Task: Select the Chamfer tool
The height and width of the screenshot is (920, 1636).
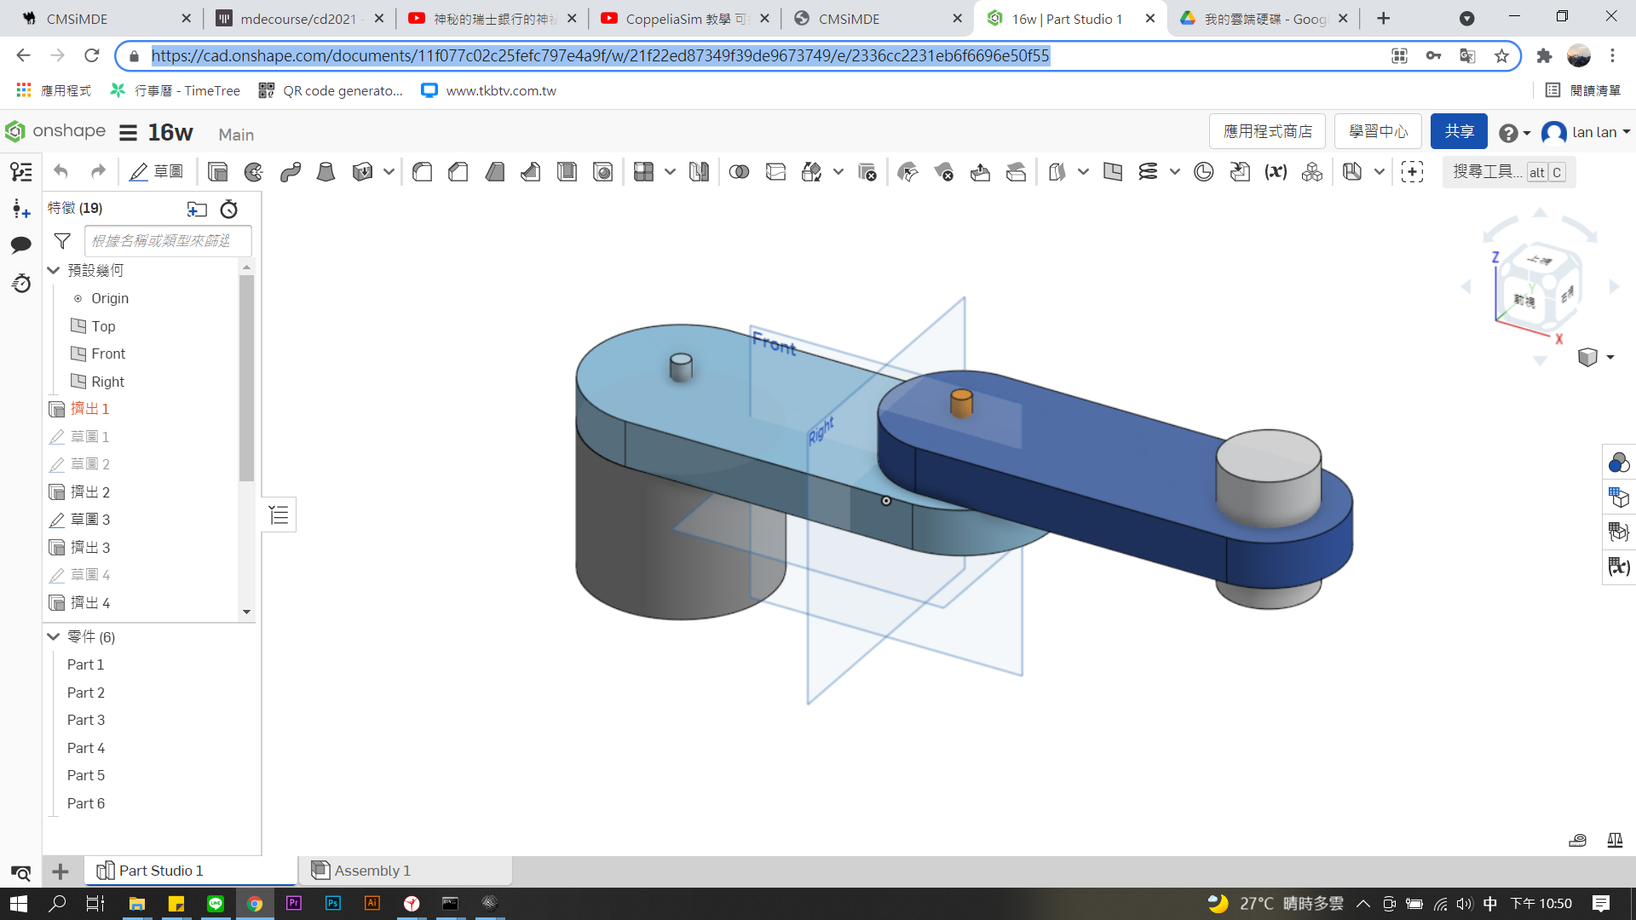Action: pyautogui.click(x=458, y=172)
